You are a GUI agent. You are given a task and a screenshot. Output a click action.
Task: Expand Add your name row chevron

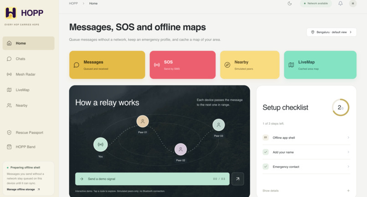click(348, 152)
